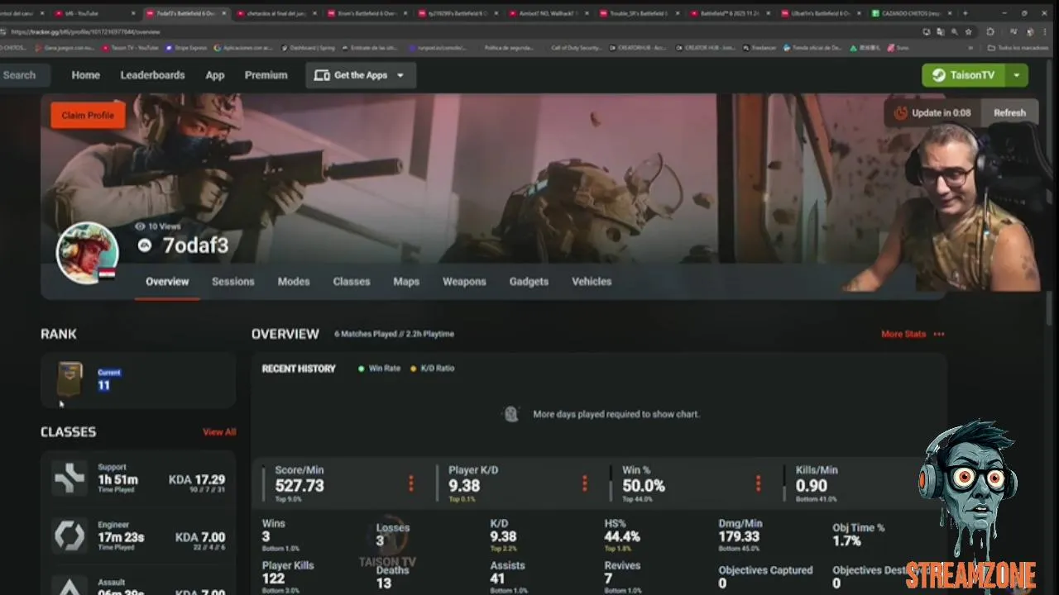Click the eye icon next to 10 Views
The width and height of the screenshot is (1059, 595).
140,226
